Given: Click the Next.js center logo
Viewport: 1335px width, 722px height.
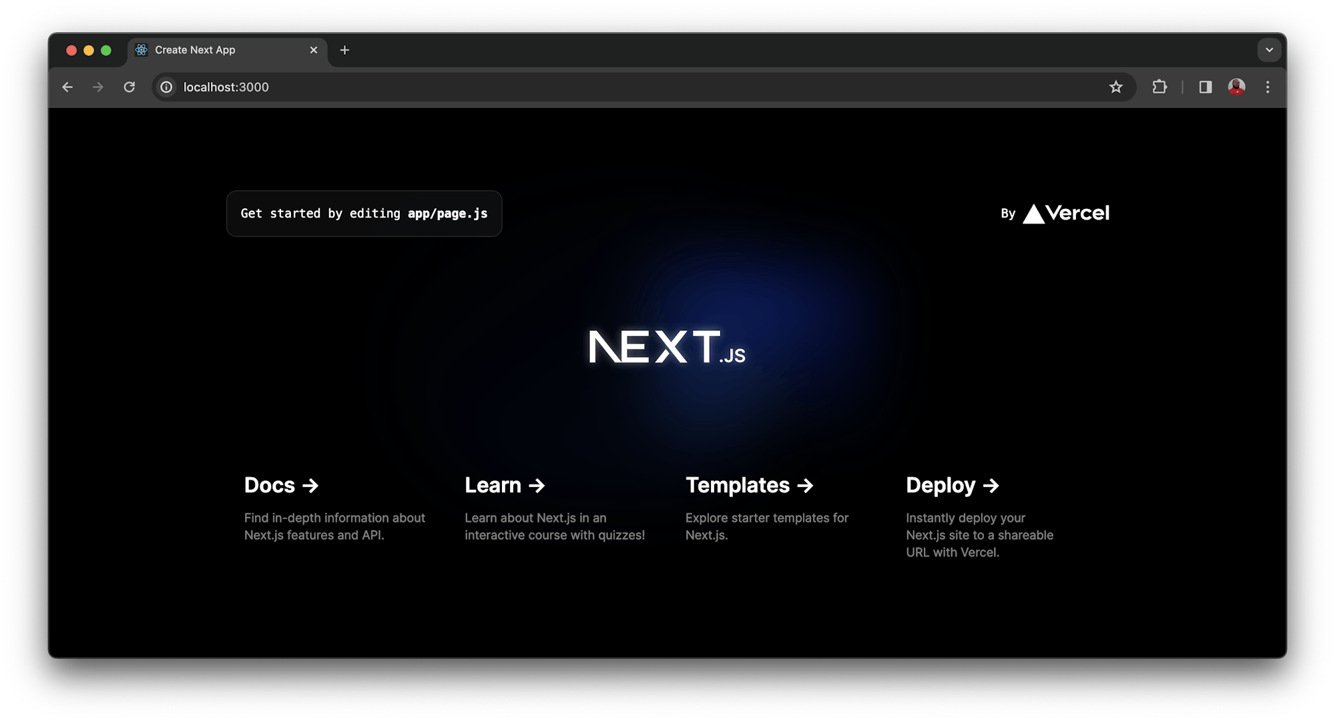Looking at the screenshot, I should click(666, 346).
